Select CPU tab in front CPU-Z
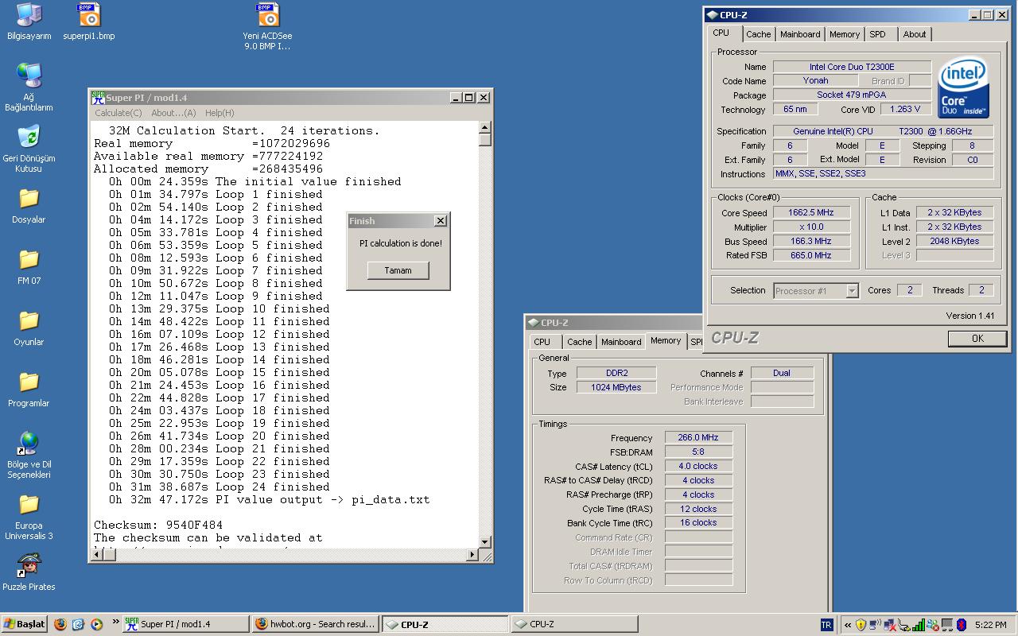Image resolution: width=1018 pixels, height=636 pixels. click(721, 33)
